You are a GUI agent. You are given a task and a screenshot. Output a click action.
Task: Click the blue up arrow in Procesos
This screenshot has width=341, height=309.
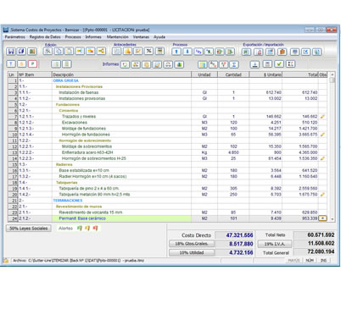[x=176, y=52]
